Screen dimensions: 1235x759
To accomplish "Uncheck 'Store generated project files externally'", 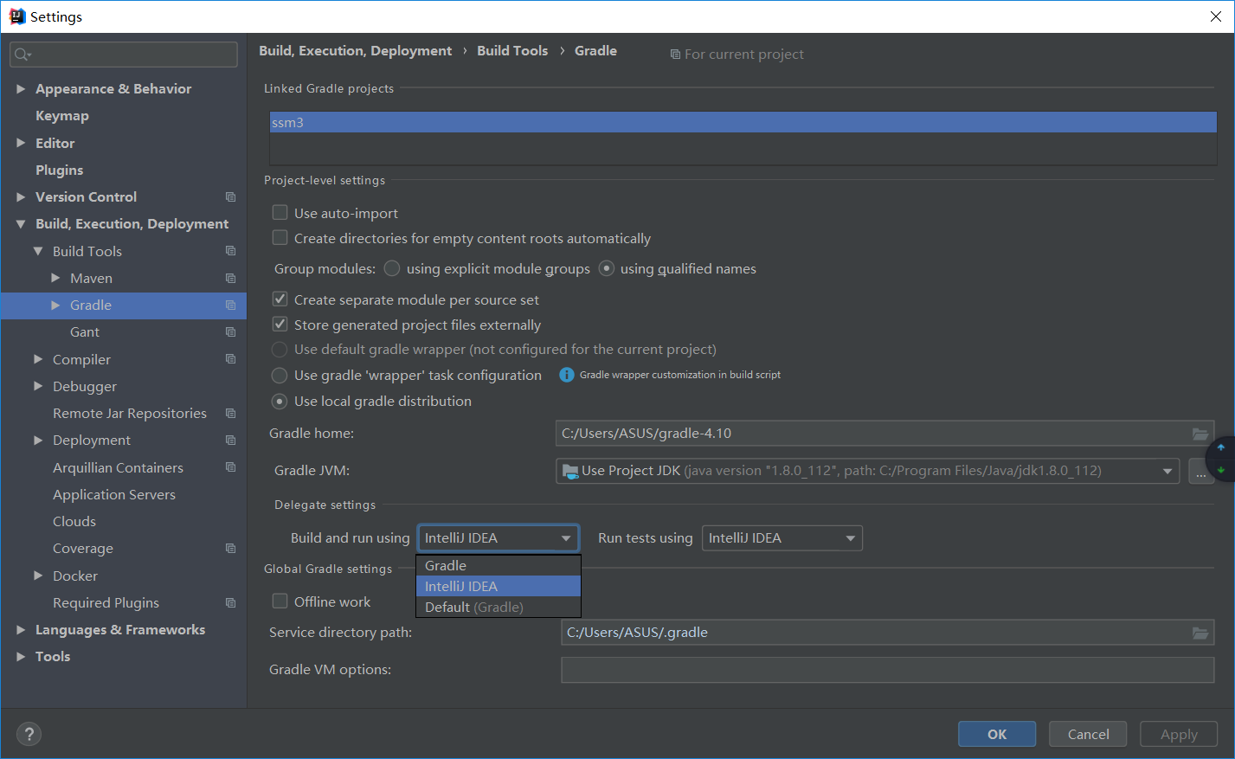I will [x=280, y=324].
